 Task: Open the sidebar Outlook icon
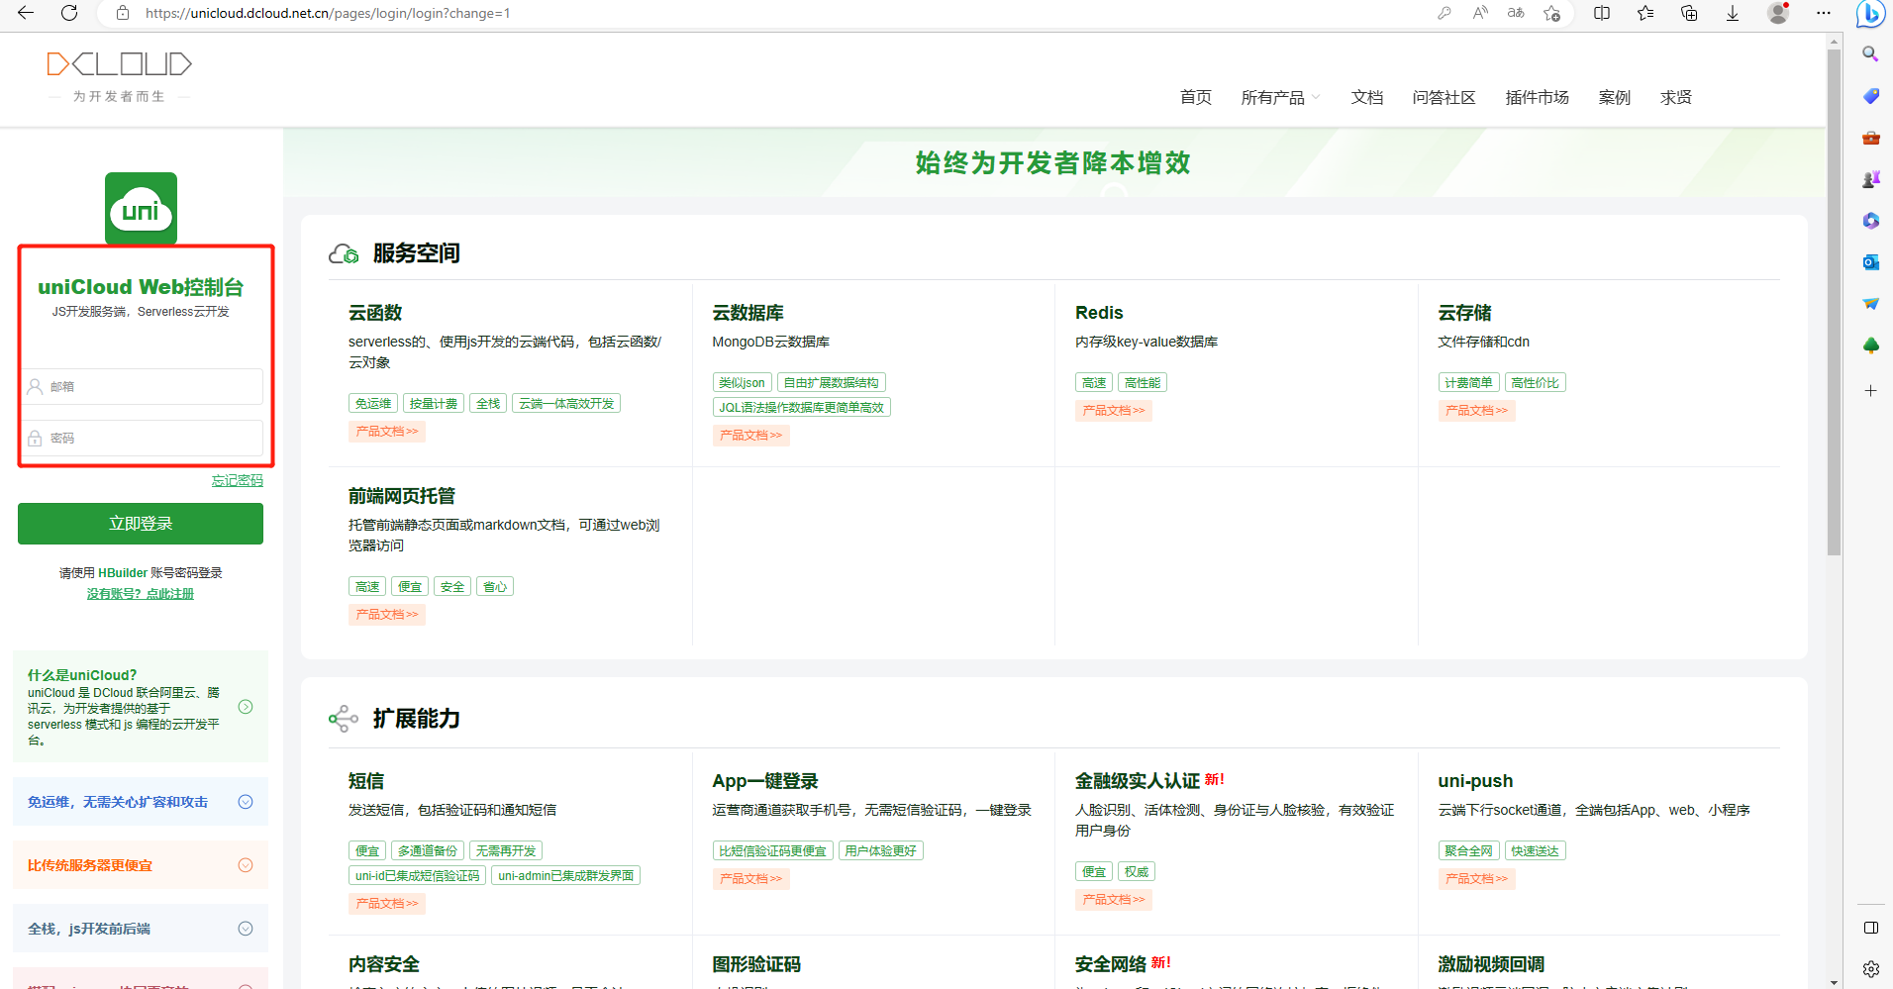coord(1870,262)
